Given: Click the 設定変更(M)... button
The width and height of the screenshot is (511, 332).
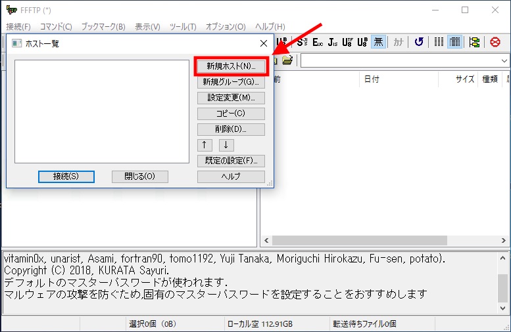Looking at the screenshot, I should click(x=231, y=98).
